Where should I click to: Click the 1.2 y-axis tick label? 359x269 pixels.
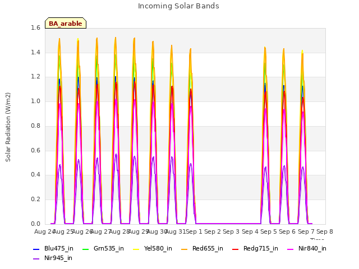click(x=35, y=77)
